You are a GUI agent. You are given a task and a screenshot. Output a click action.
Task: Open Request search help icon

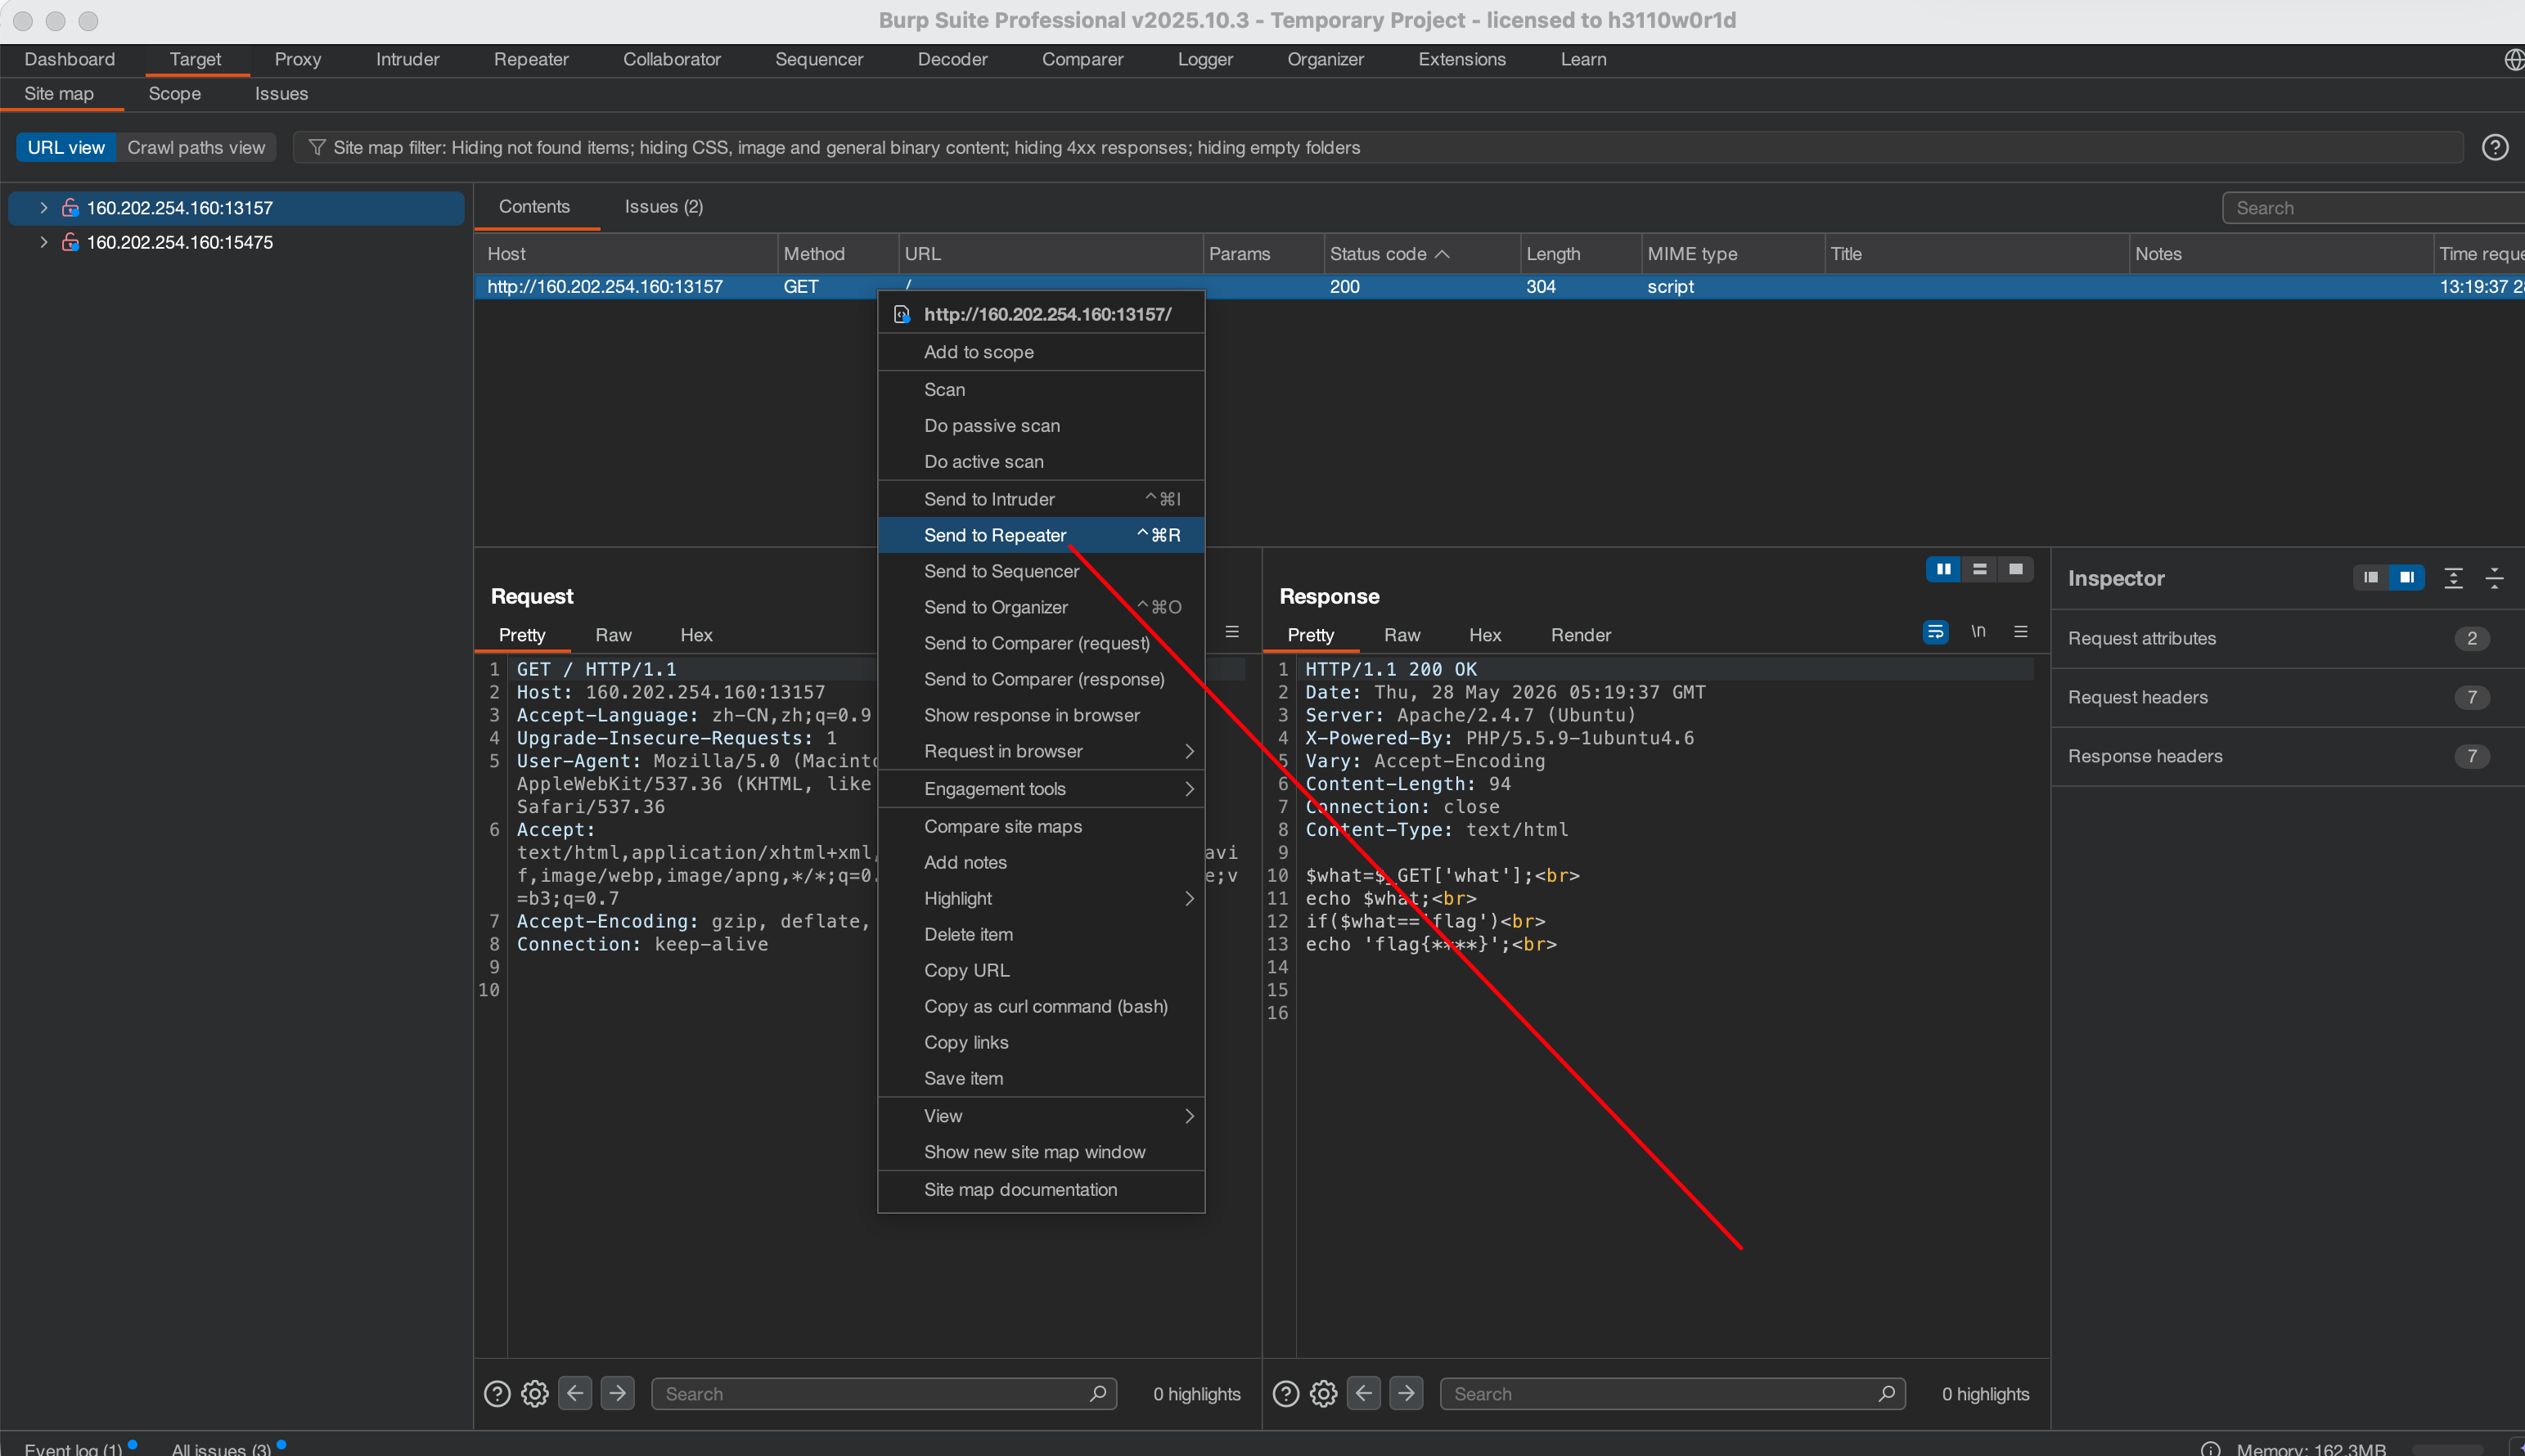pyautogui.click(x=497, y=1393)
